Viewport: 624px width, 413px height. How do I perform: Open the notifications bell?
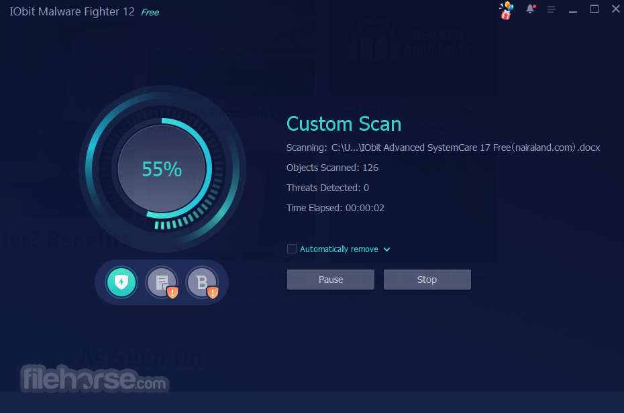[x=531, y=9]
